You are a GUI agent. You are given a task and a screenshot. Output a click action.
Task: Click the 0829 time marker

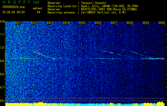[x=146, y=23]
